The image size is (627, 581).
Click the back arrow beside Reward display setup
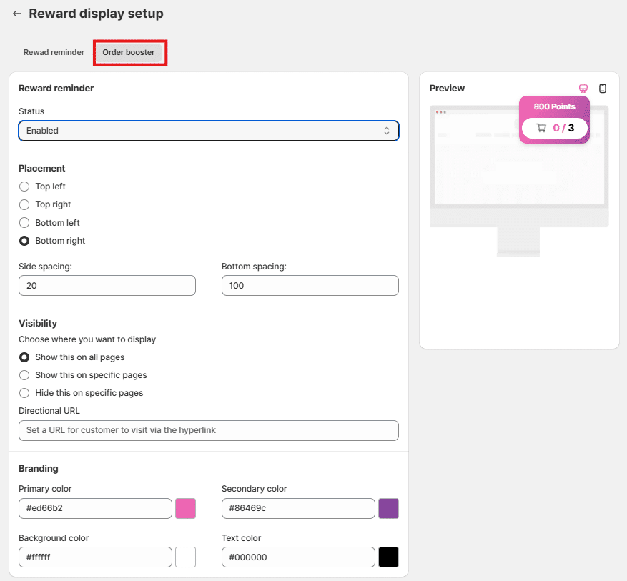tap(17, 14)
